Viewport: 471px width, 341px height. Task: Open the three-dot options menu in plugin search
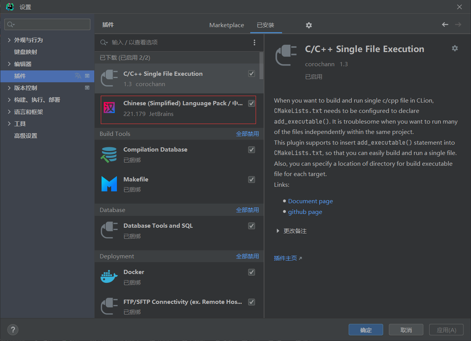254,42
